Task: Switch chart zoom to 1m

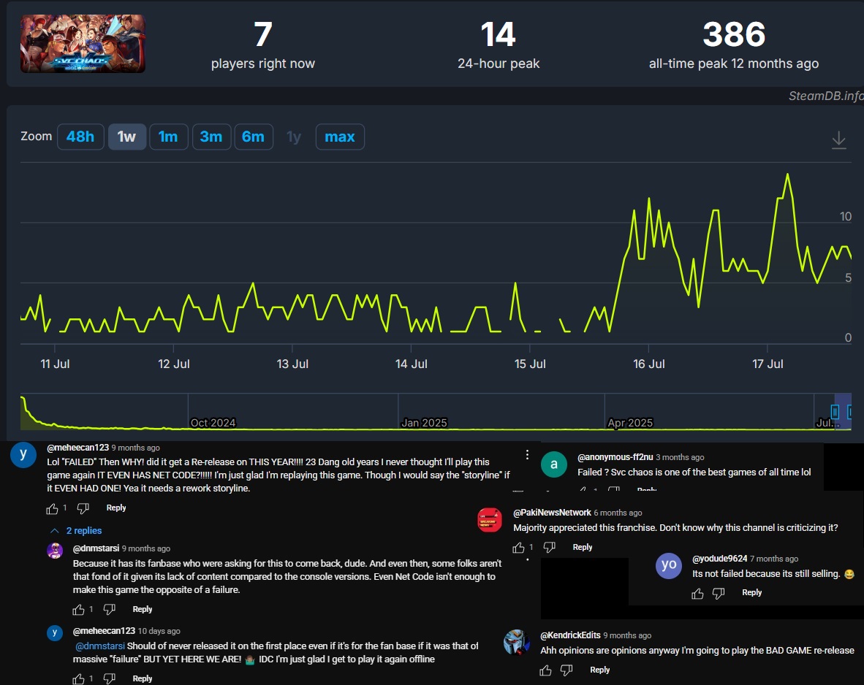Action: pyautogui.click(x=168, y=137)
